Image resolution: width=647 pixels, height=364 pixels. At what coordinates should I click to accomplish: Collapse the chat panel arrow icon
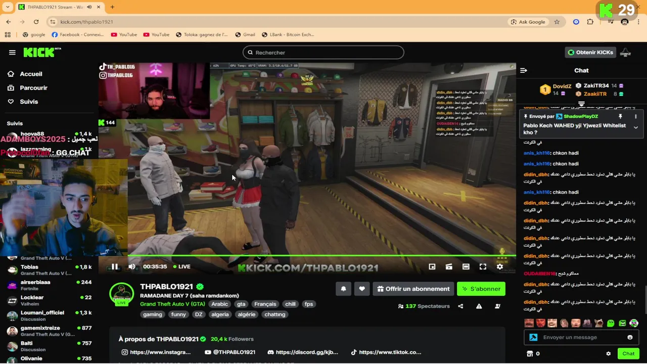[x=524, y=70]
